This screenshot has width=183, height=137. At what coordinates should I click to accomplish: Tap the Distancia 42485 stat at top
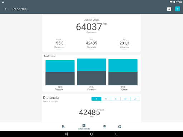[91, 44]
